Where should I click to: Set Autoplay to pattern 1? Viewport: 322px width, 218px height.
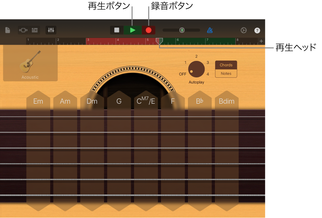pos(185,63)
